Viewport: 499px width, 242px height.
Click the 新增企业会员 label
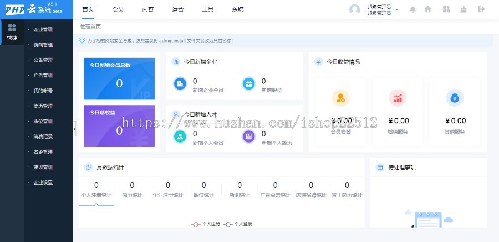point(208,90)
